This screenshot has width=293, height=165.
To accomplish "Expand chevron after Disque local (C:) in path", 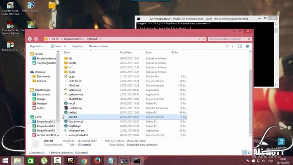I will pos(85,39).
